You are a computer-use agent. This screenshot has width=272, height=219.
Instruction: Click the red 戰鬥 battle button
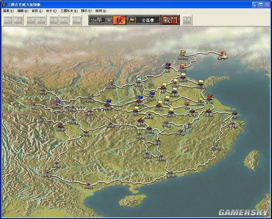coord(170,20)
